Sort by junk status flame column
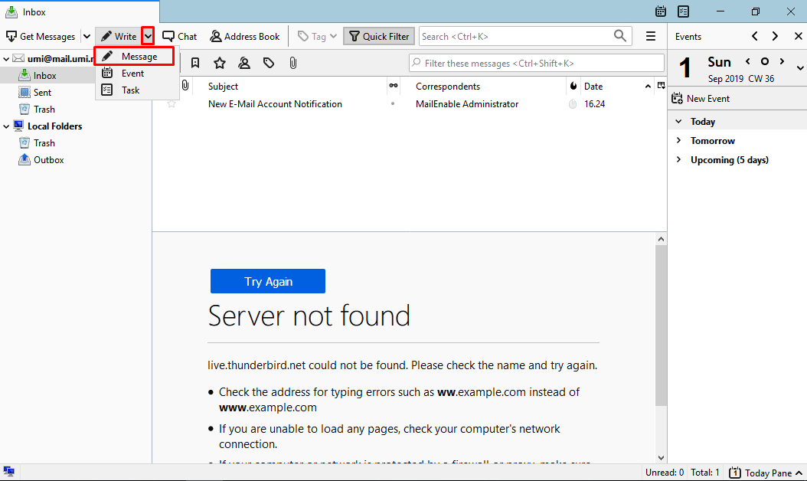807x481 pixels. [x=573, y=86]
